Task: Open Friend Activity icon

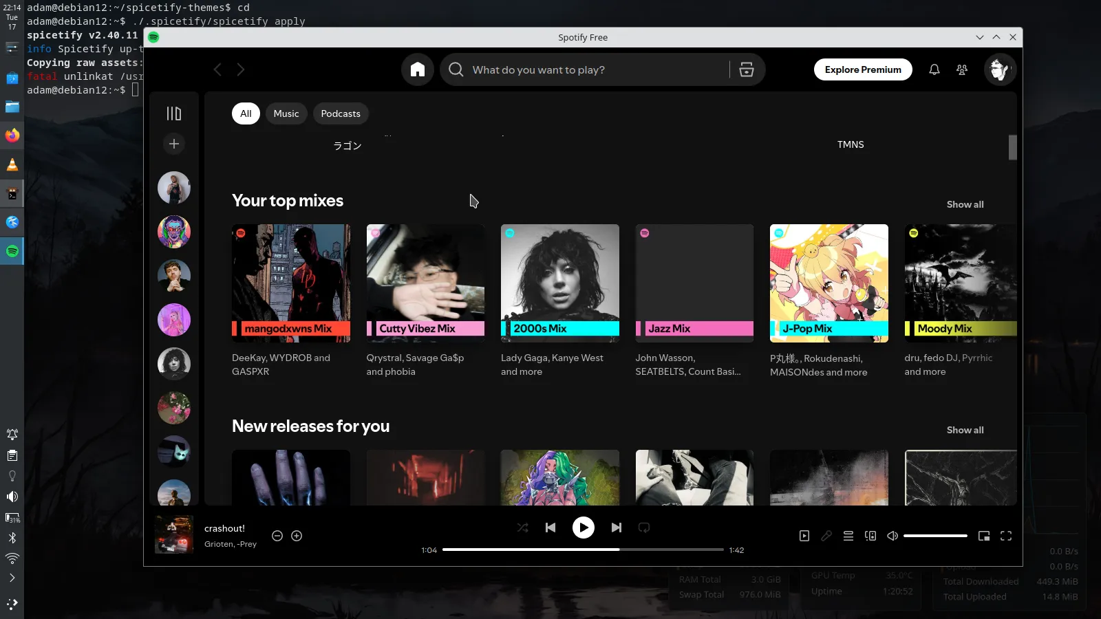Action: tap(962, 69)
